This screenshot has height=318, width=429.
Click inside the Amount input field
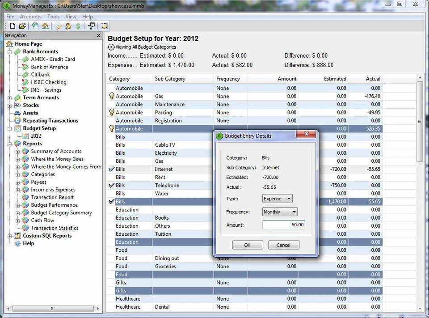(283, 225)
